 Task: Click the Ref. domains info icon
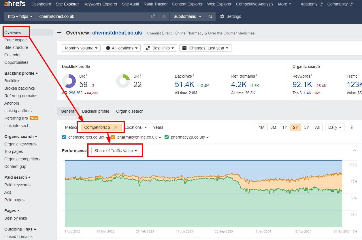tap(257, 75)
